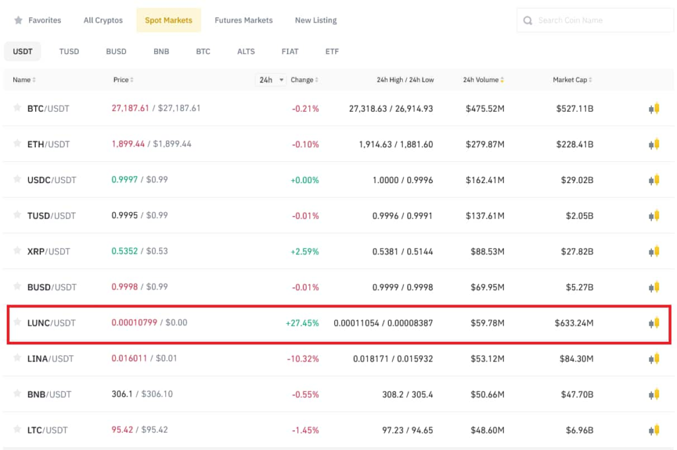Sort by Name column arrows
This screenshot has width=677, height=450.
coord(34,80)
